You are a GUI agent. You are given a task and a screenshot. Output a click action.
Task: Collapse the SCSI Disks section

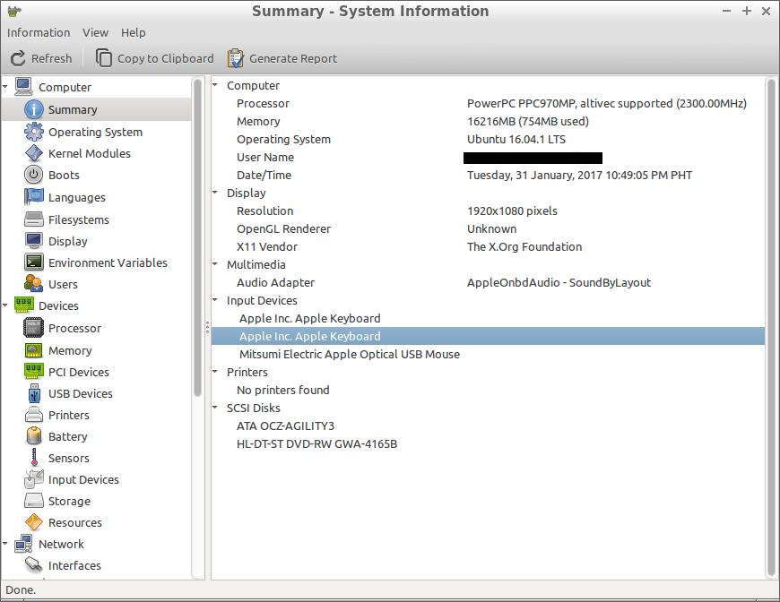(215, 407)
